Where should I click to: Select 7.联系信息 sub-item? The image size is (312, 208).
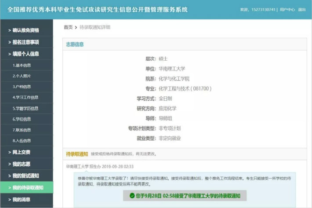tap(22, 130)
